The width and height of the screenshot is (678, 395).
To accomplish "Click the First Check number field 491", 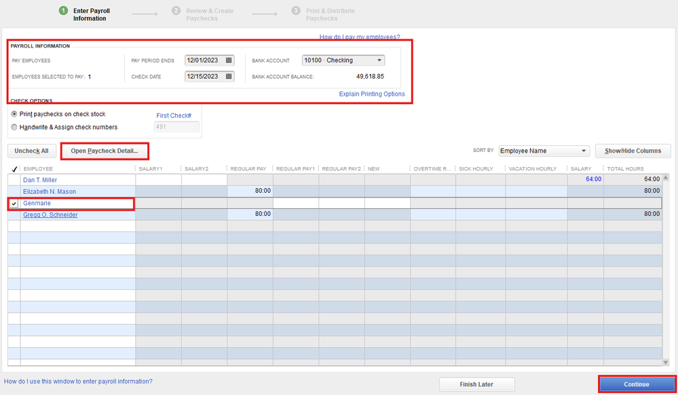I will [176, 127].
